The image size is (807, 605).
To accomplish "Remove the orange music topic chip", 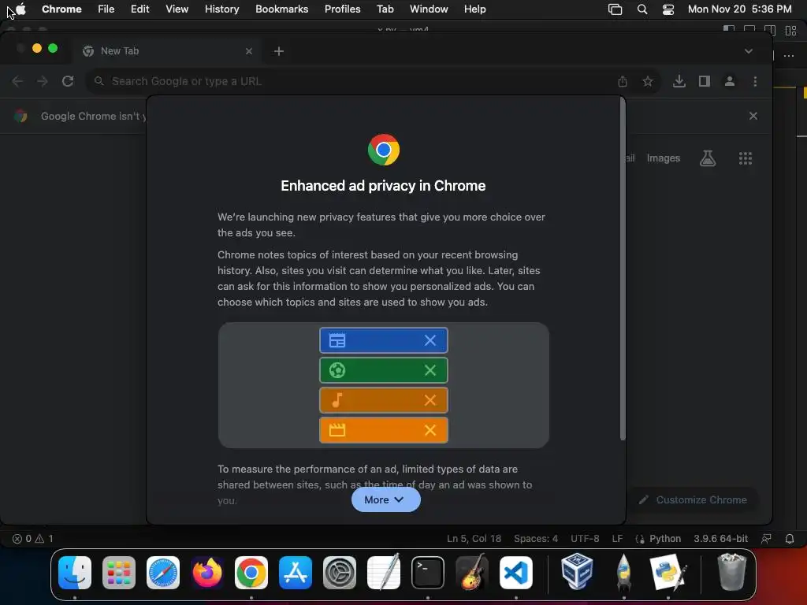I will click(x=430, y=399).
